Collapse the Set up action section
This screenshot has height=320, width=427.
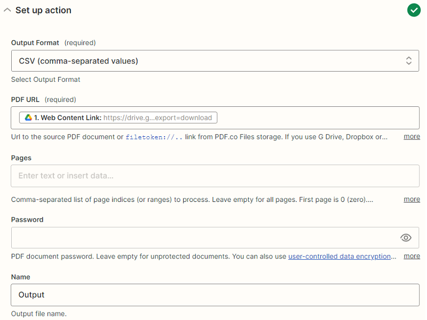7,10
